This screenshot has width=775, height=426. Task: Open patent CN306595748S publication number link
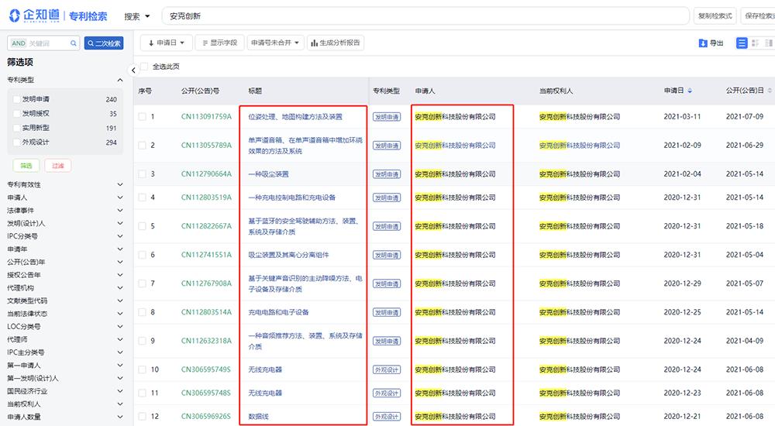coord(206,393)
